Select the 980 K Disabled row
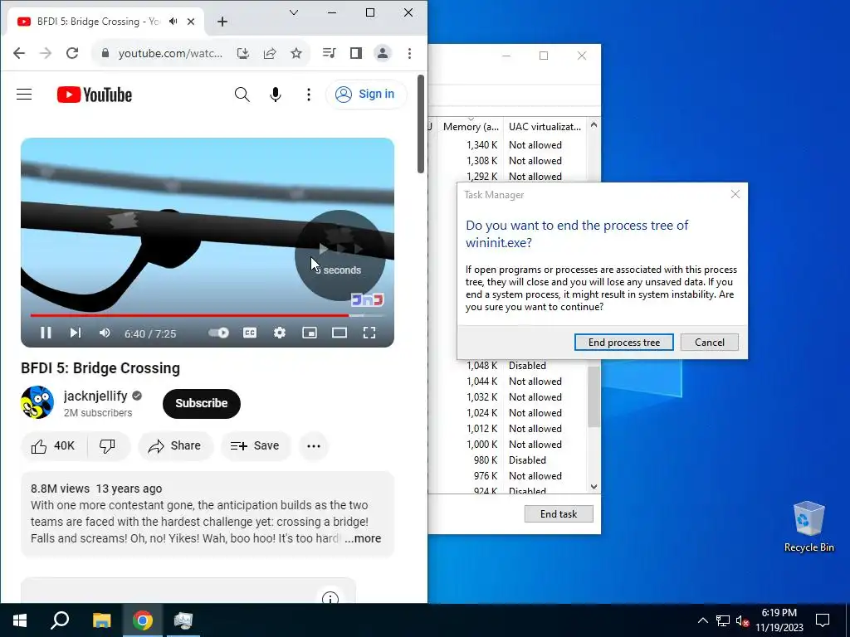Viewport: 850px width, 637px height. 507,460
